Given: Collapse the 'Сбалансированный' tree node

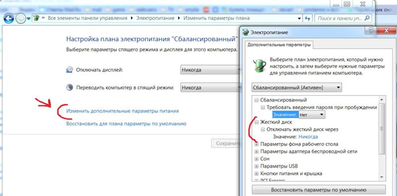Looking at the screenshot, I should point(256,100).
